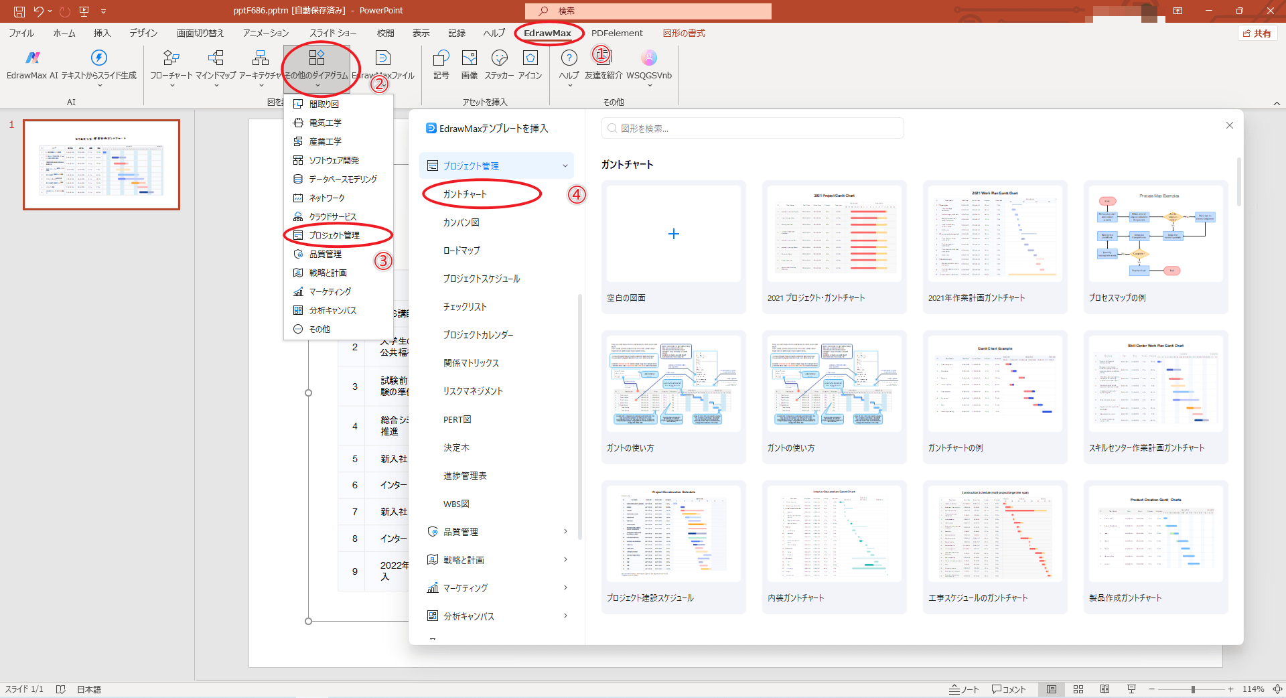This screenshot has width=1286, height=698.
Task: Open the 図形の書式 ribbon tab
Action: coord(684,33)
